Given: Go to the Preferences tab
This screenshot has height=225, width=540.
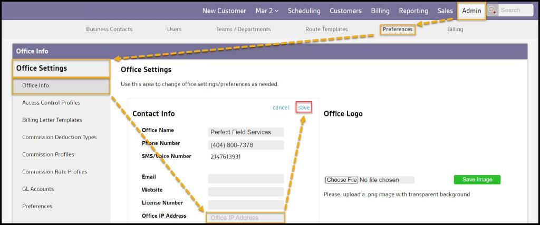Looking at the screenshot, I should point(398,30).
